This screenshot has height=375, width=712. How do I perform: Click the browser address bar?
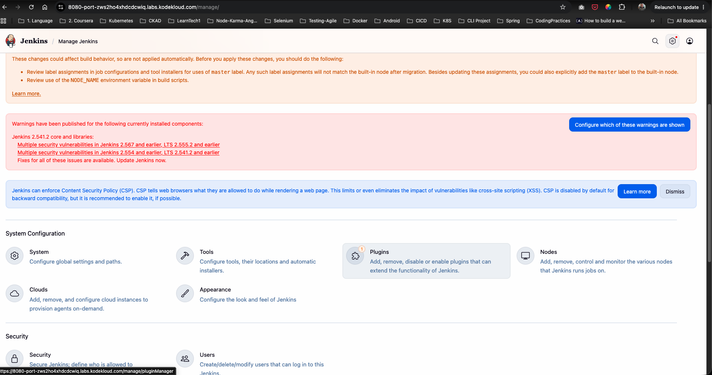click(x=310, y=7)
